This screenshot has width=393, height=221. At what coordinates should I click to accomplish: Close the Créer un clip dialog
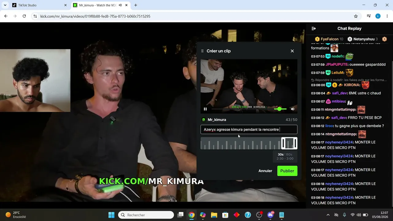[x=292, y=51]
